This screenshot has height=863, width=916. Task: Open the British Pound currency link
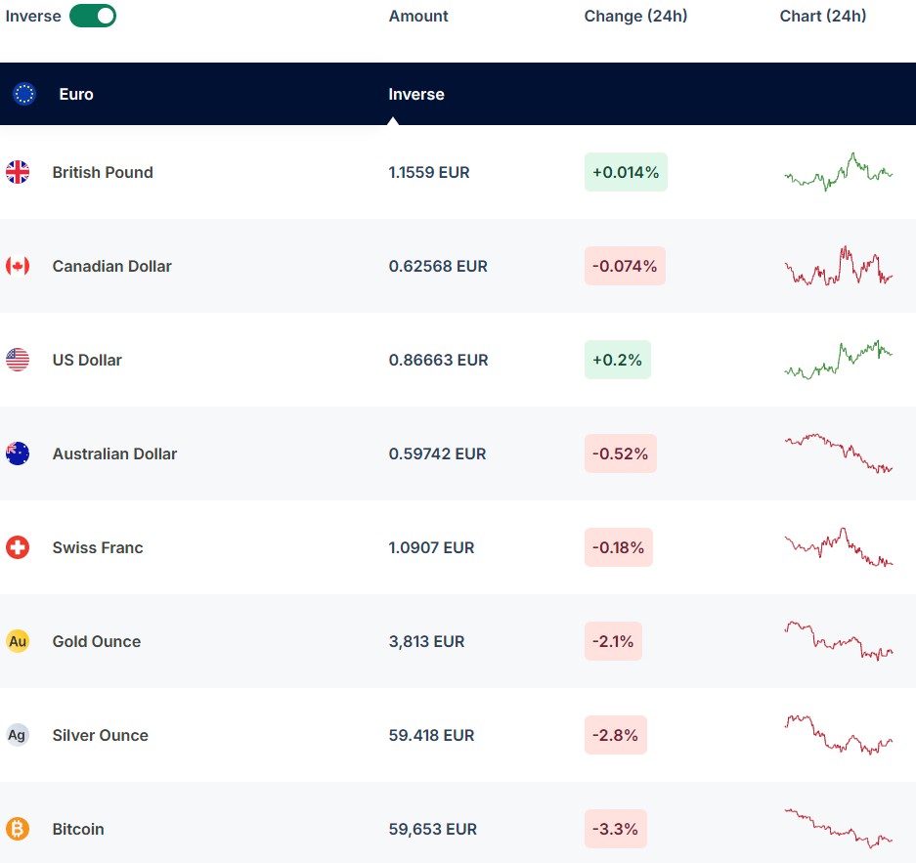click(x=103, y=172)
